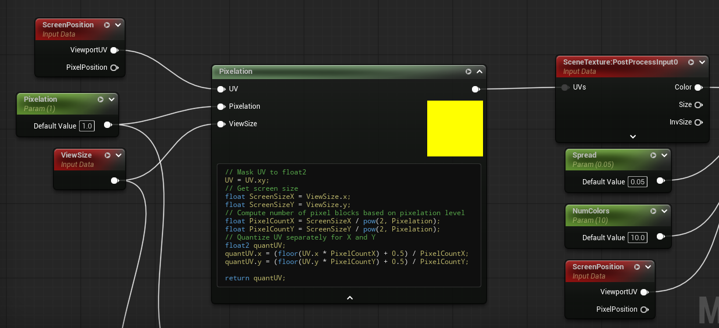Screen dimensions: 719x328
Task: Click the ViewSize input pin on Pixelation custom node
Action: 221,124
